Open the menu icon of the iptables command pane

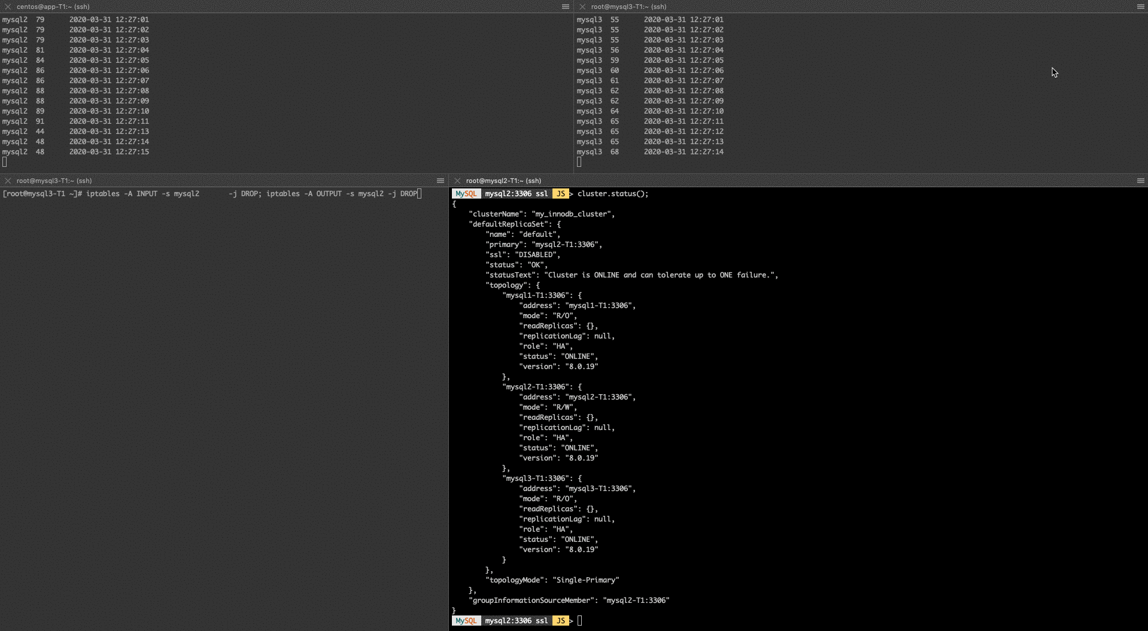click(x=441, y=181)
